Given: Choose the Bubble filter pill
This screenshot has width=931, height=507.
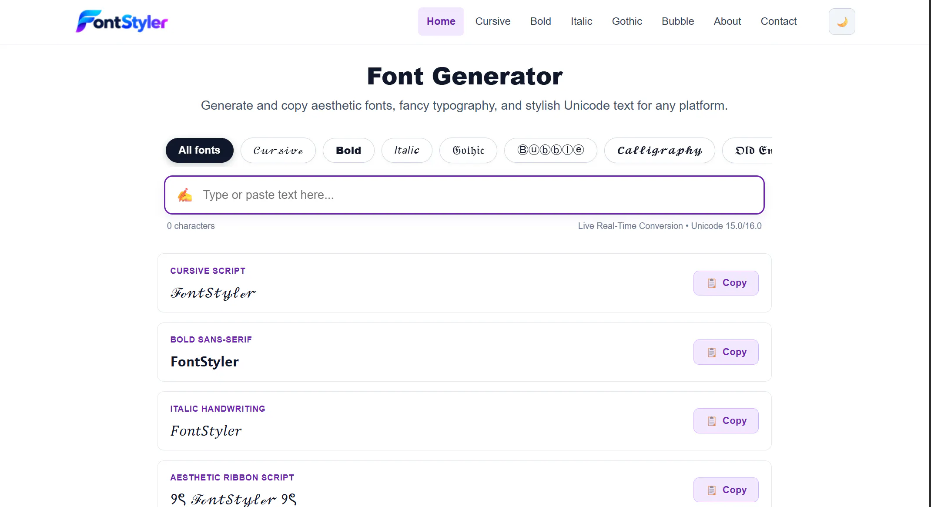Looking at the screenshot, I should coord(550,150).
